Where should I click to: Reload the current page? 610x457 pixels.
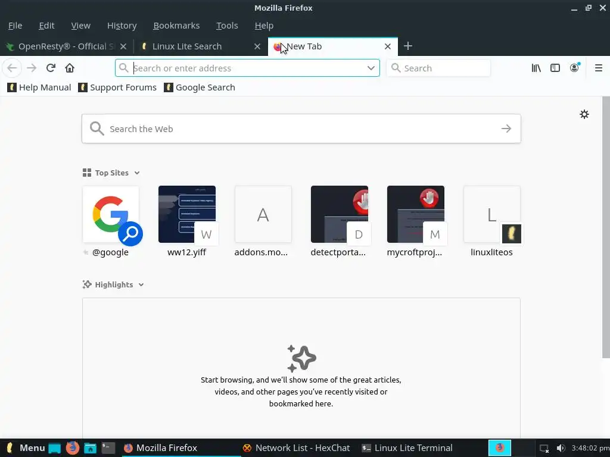tap(51, 68)
